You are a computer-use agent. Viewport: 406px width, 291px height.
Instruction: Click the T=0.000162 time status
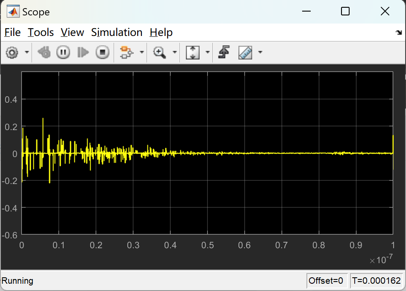tap(376, 281)
